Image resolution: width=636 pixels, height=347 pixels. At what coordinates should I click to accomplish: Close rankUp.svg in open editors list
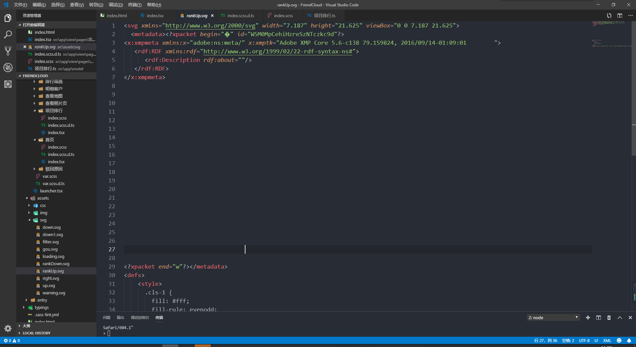coord(25,47)
